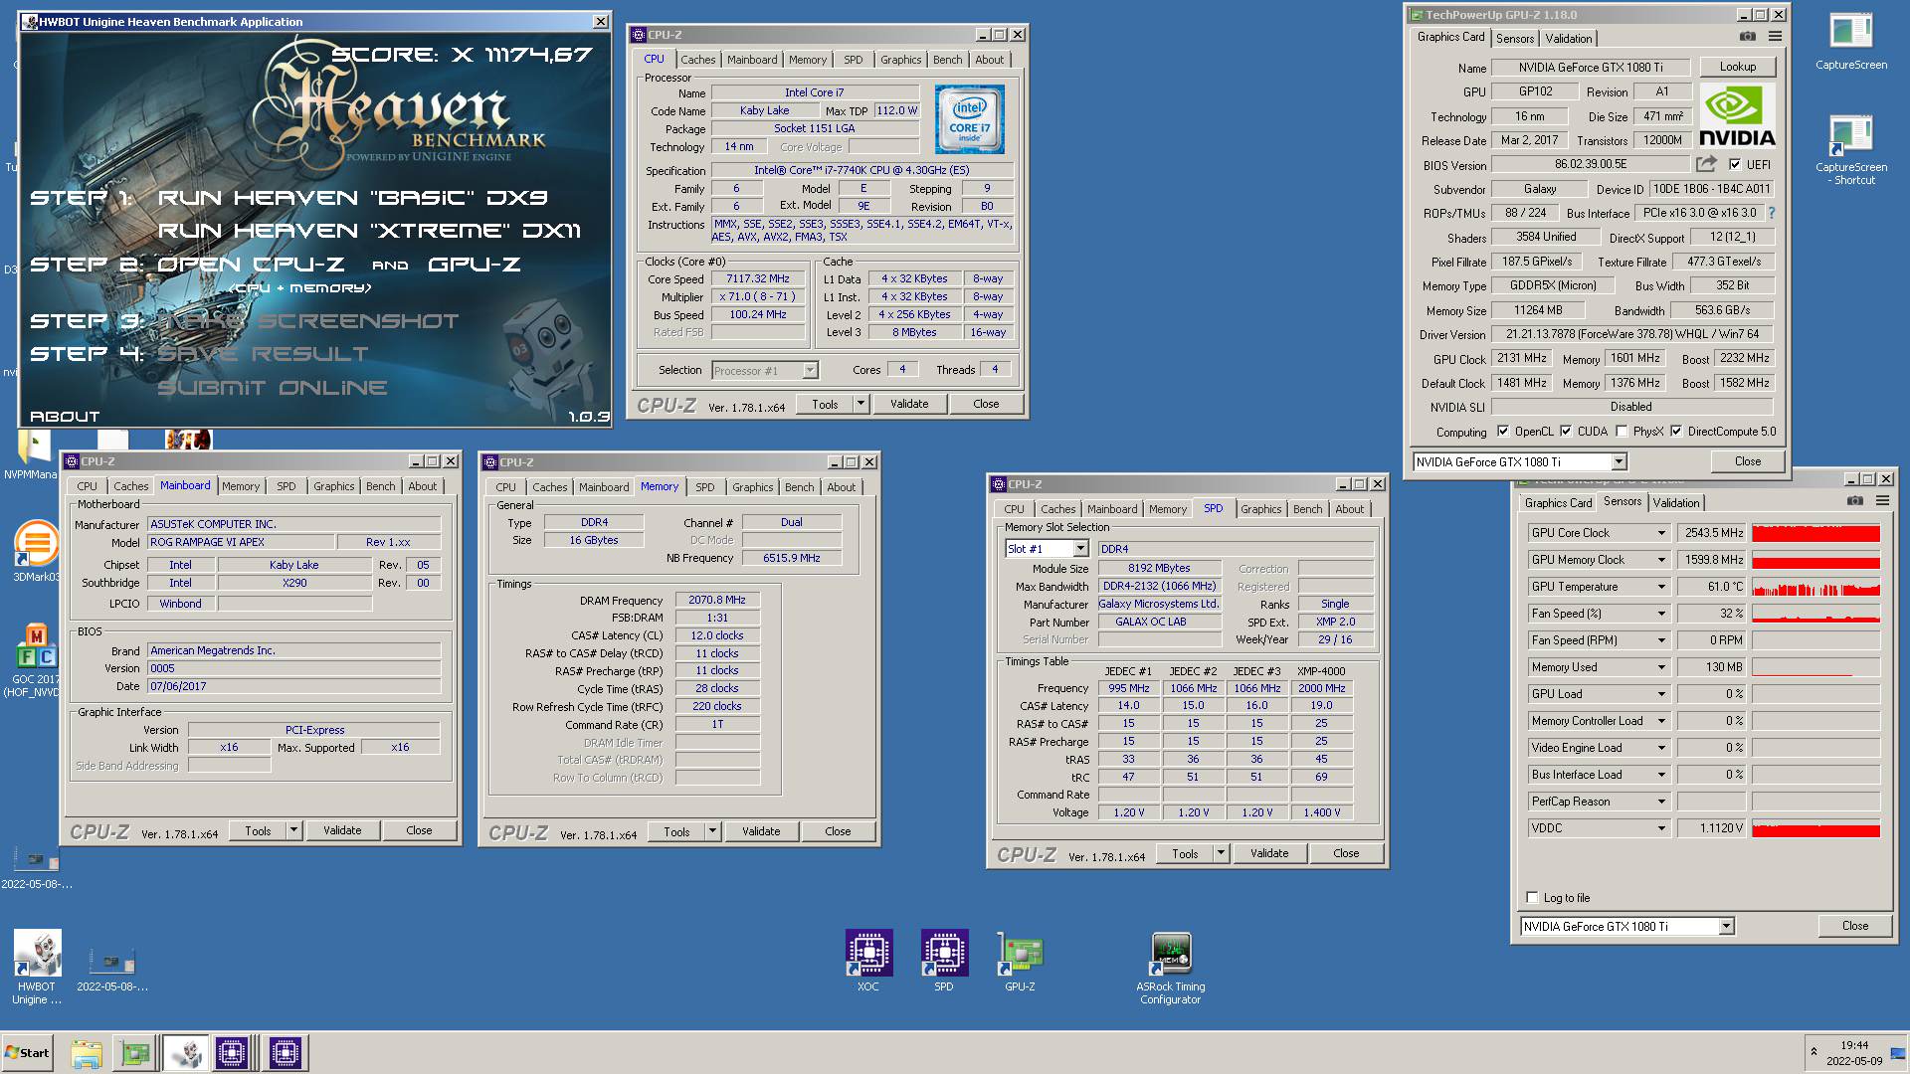Click the Lookup button in GPU-Z
The image size is (1910, 1074).
1737,67
